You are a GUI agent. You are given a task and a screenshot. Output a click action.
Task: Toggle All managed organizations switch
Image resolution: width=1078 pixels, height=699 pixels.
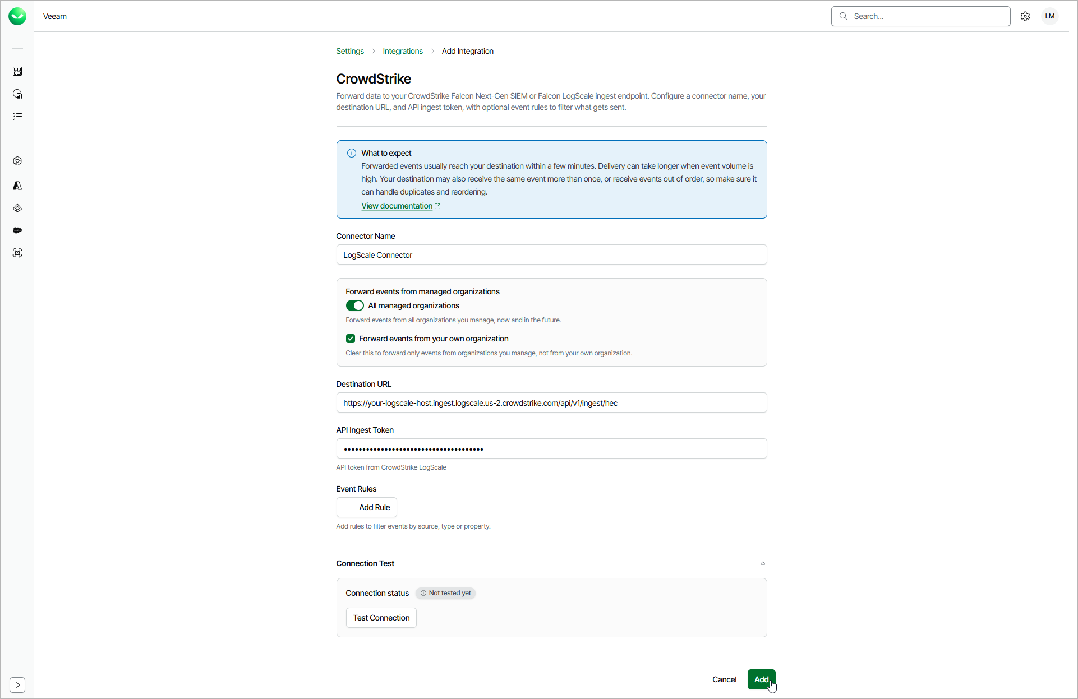(354, 305)
